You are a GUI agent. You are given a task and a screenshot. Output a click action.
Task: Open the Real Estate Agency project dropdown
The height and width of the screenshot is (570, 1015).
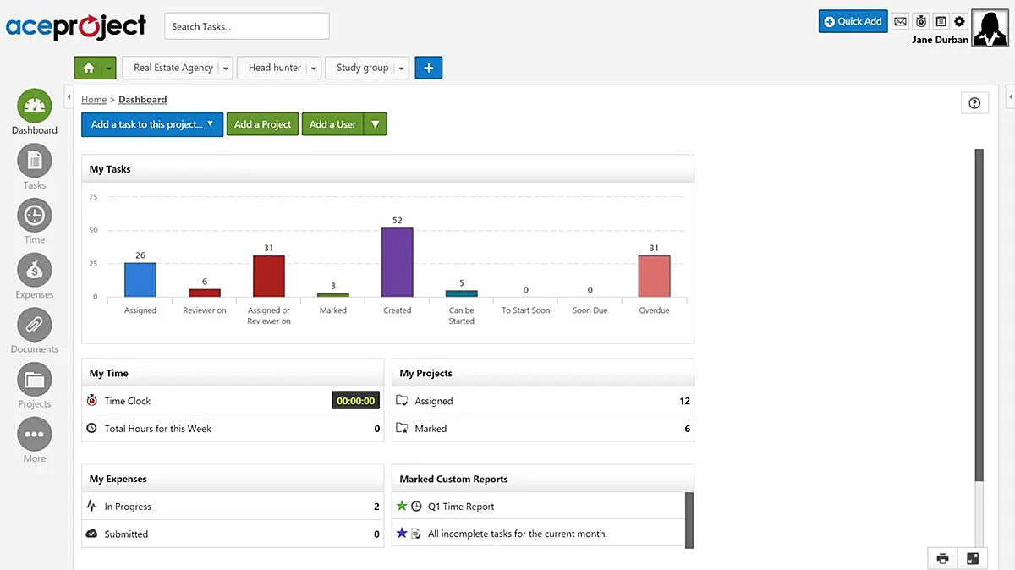point(225,68)
